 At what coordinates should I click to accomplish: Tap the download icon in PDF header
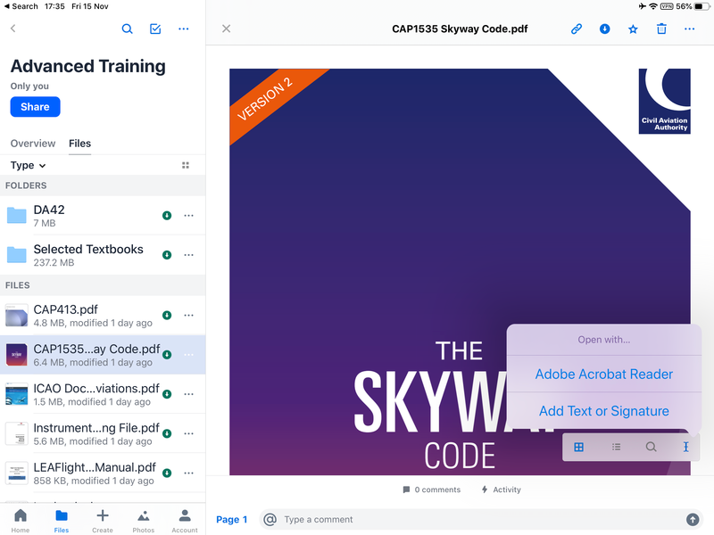[x=605, y=29]
